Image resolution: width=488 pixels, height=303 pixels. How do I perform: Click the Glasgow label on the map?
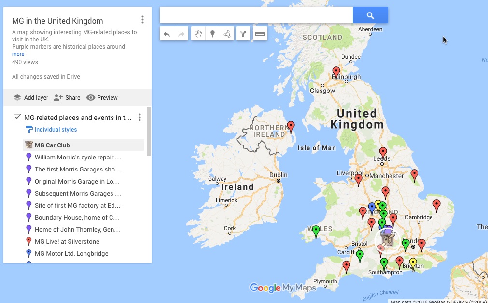click(322, 91)
